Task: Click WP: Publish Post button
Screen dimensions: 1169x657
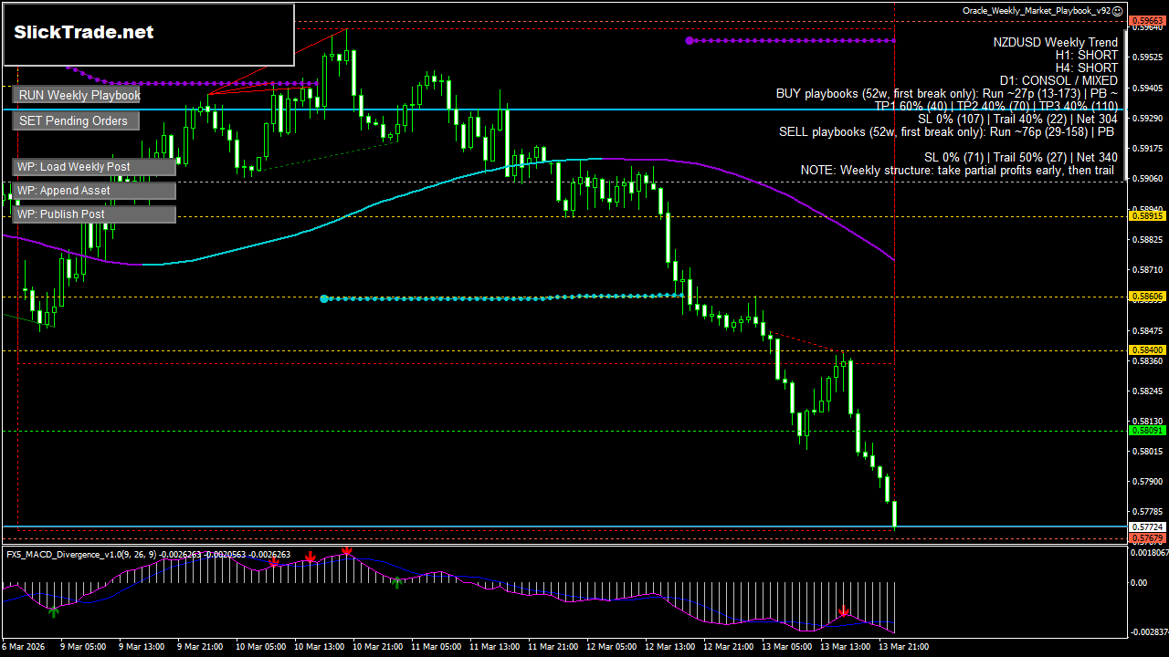Action: [x=94, y=214]
